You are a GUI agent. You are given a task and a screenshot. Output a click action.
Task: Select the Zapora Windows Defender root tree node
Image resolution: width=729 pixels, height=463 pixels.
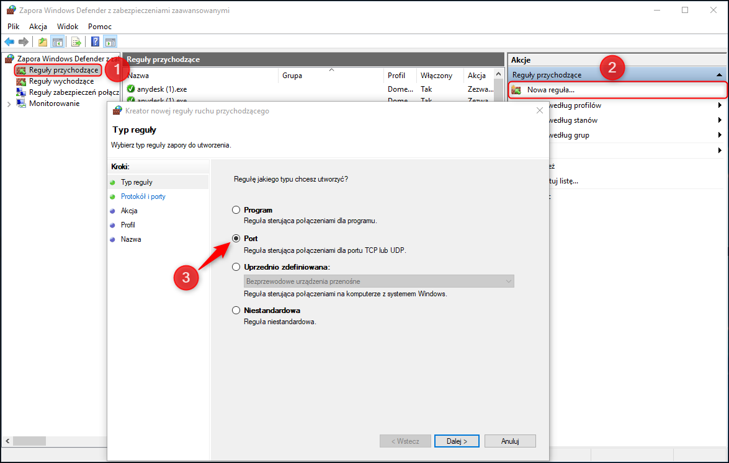(68, 58)
